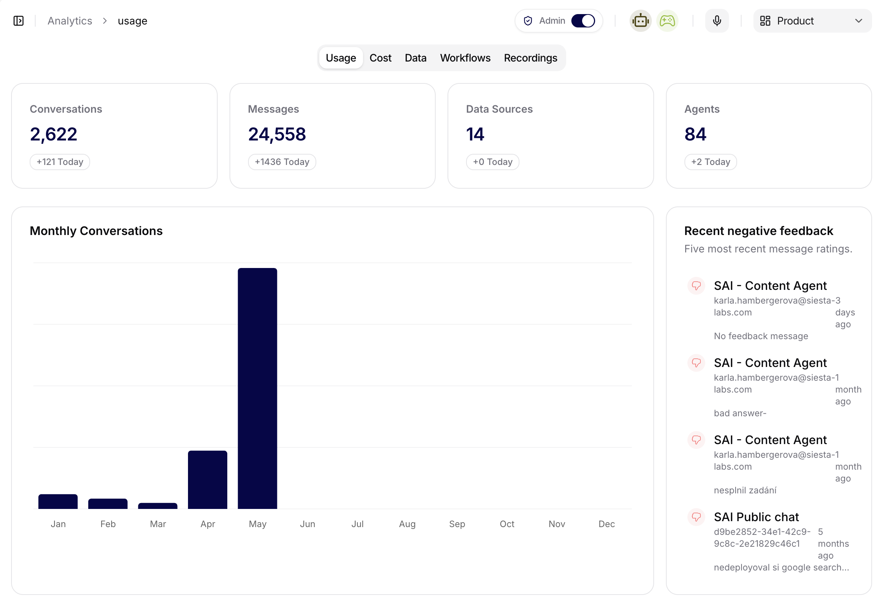This screenshot has width=878, height=599.
Task: Select the Recordings tab
Action: 531,58
